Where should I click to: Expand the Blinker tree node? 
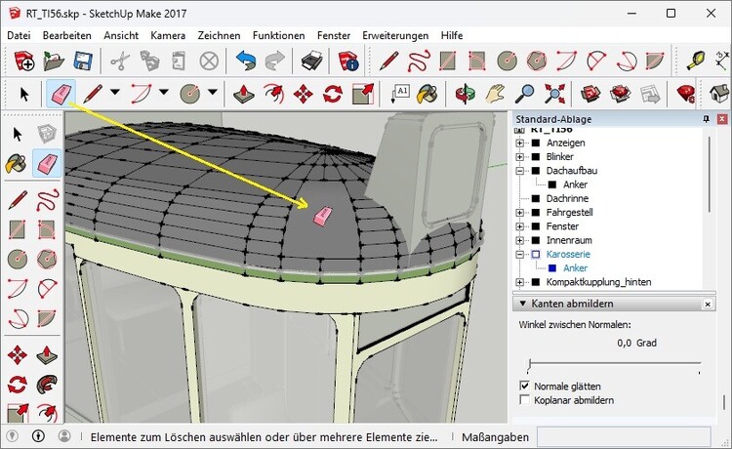519,157
